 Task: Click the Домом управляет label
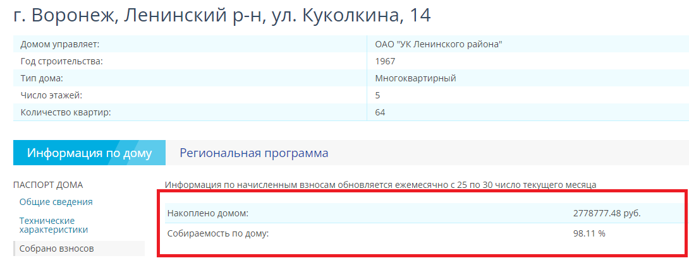60,44
